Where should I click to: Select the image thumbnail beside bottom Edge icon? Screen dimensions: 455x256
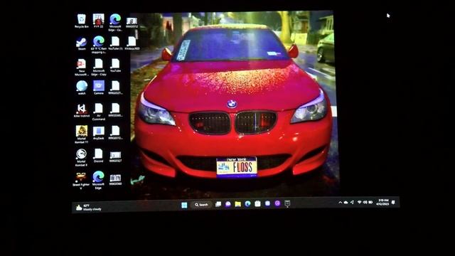[x=115, y=179]
